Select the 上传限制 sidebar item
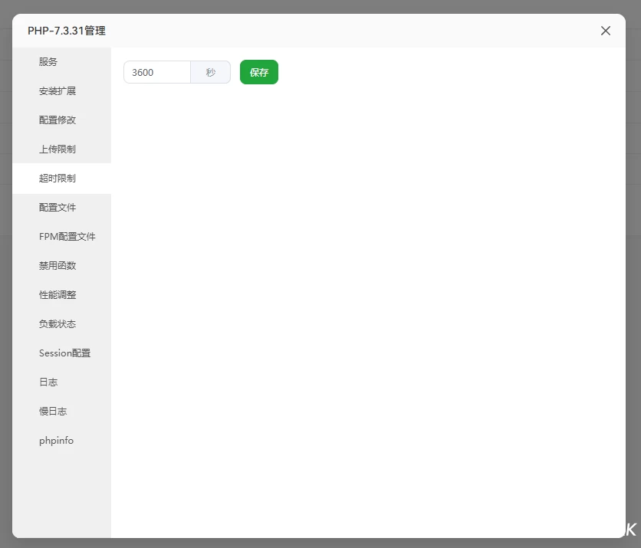 tap(58, 149)
